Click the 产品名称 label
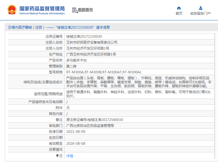218x162 pixels. (x=56, y=60)
